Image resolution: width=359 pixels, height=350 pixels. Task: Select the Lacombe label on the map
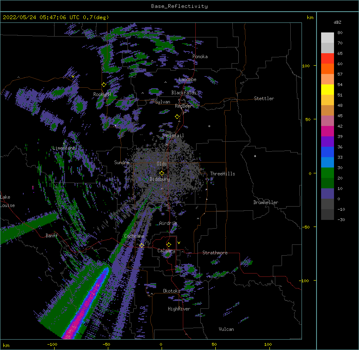click(x=187, y=79)
